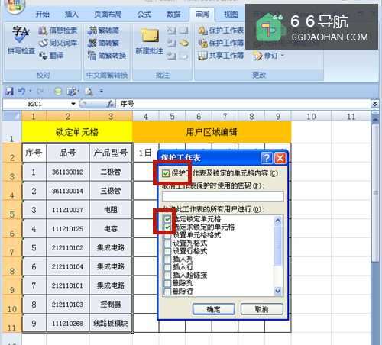Click the Cancel button in dialog
Image resolution: width=382 pixels, height=345 pixels.
pyautogui.click(x=261, y=309)
